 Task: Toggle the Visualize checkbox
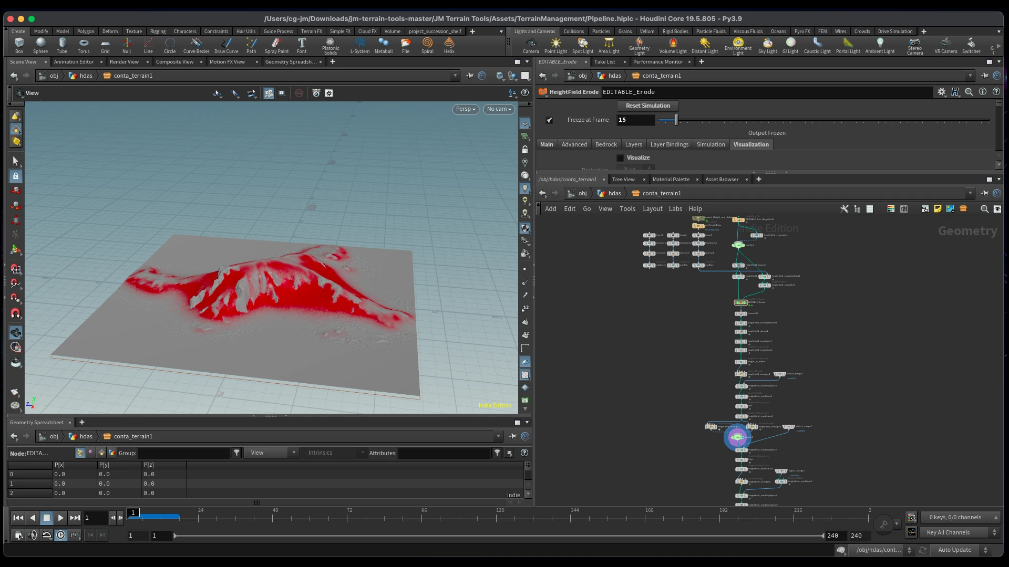coord(620,158)
